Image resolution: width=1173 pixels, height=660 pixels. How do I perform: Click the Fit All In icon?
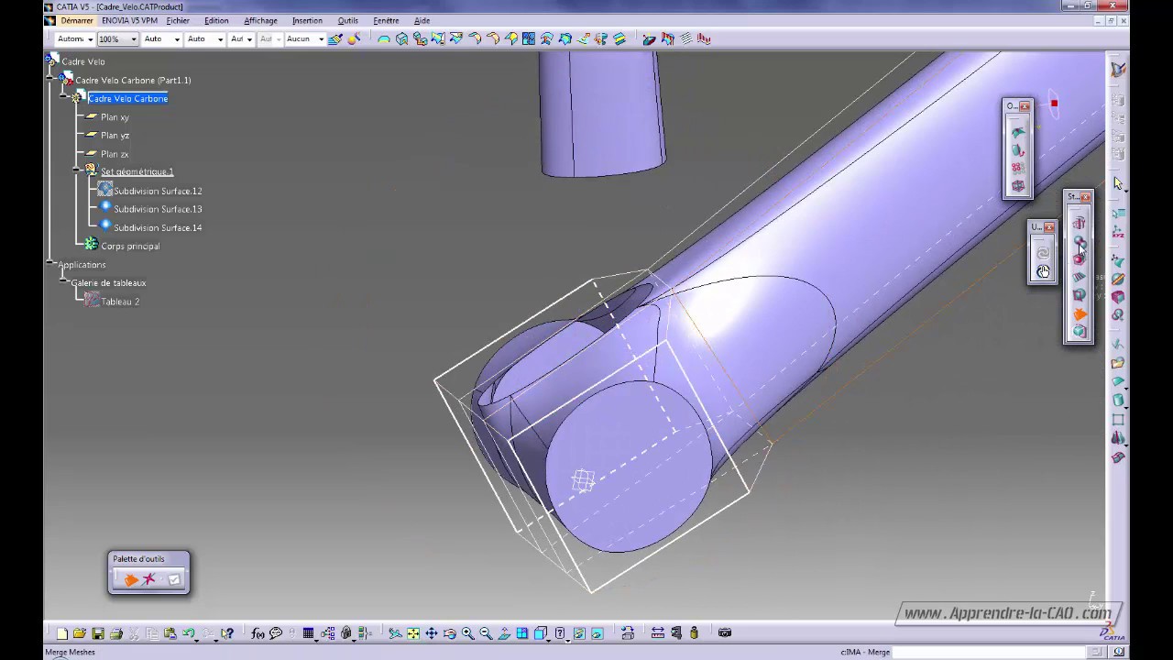pyautogui.click(x=413, y=633)
